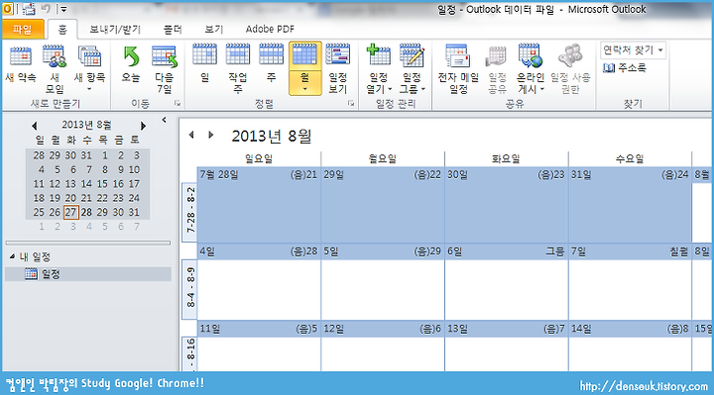Collapse the navigation pane
The image size is (714, 395).
(x=164, y=120)
